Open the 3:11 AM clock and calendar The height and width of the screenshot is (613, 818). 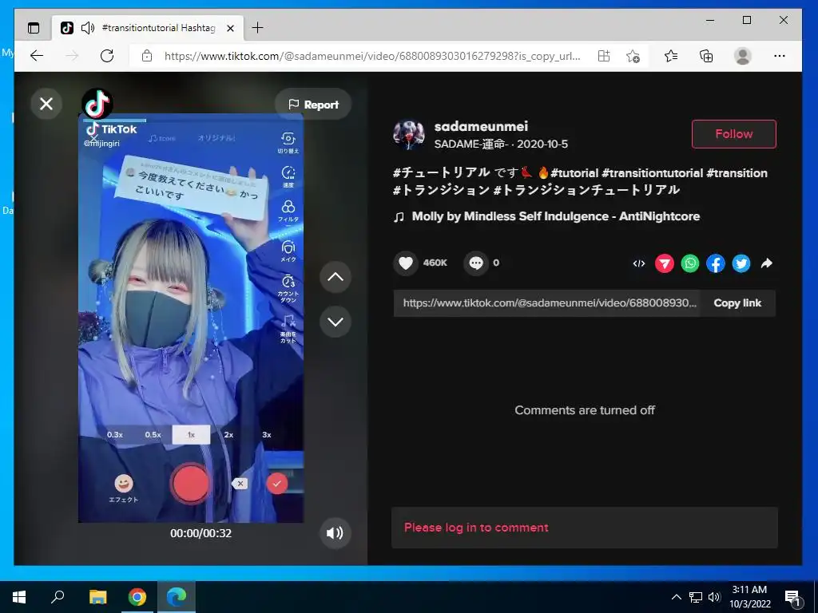click(749, 597)
